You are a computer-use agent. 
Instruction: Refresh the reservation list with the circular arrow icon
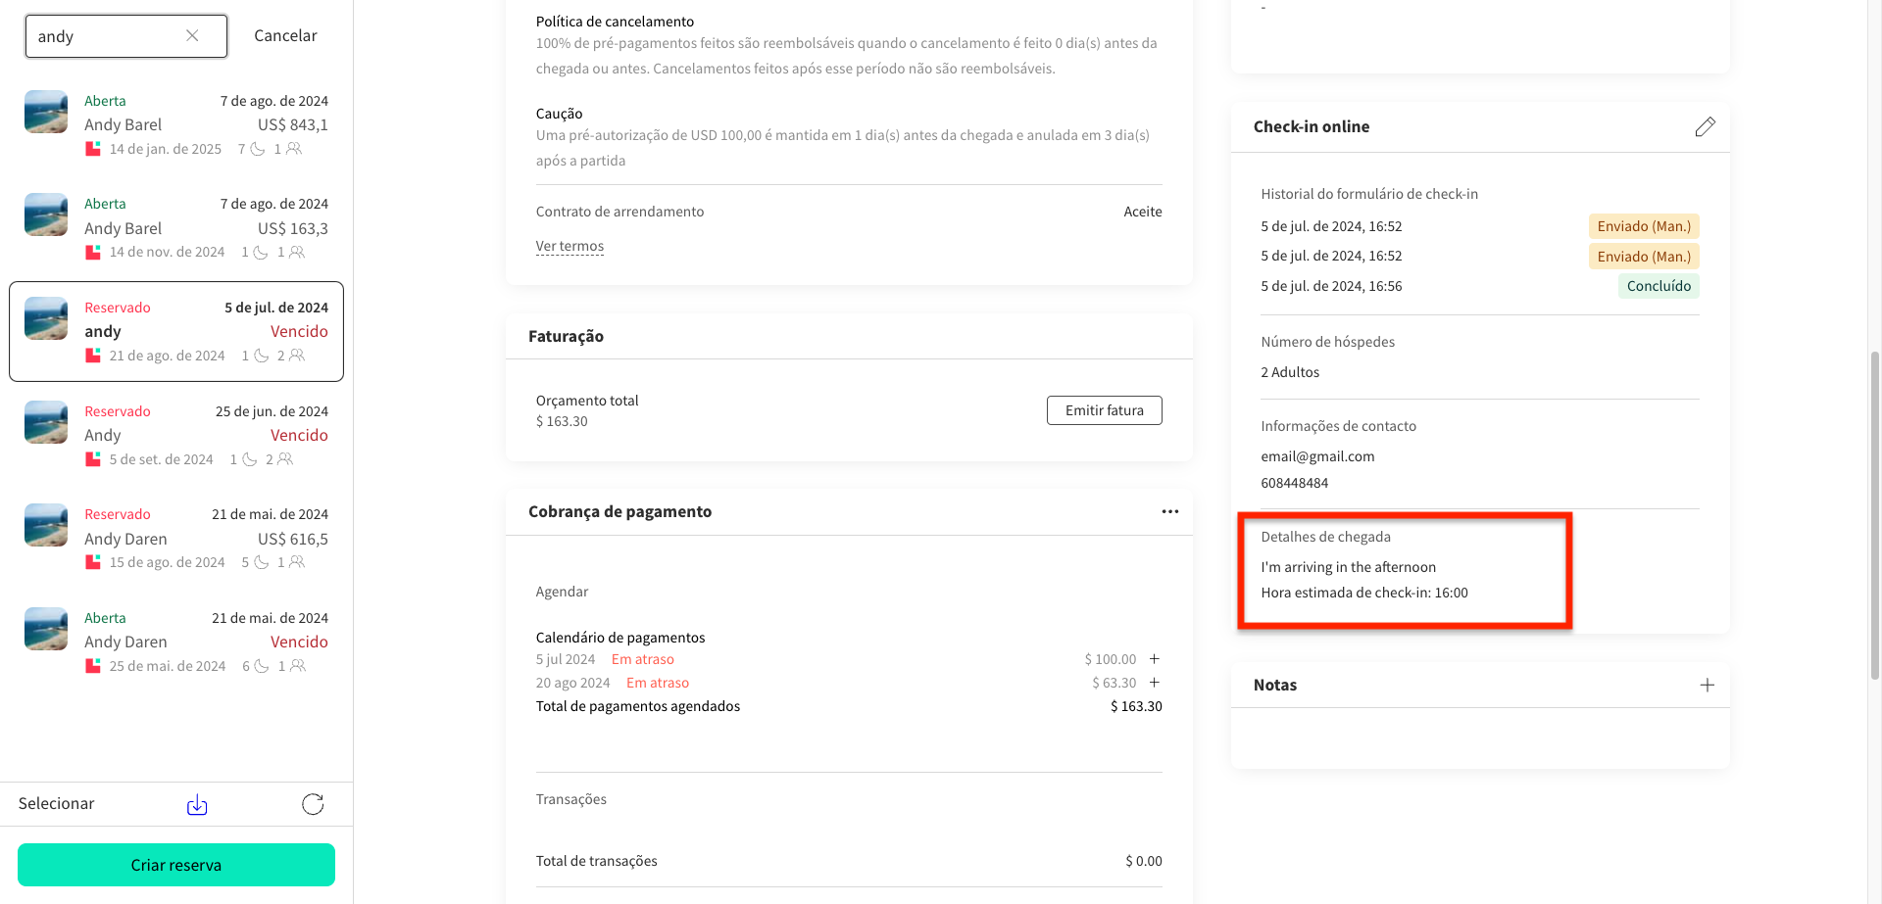[312, 803]
